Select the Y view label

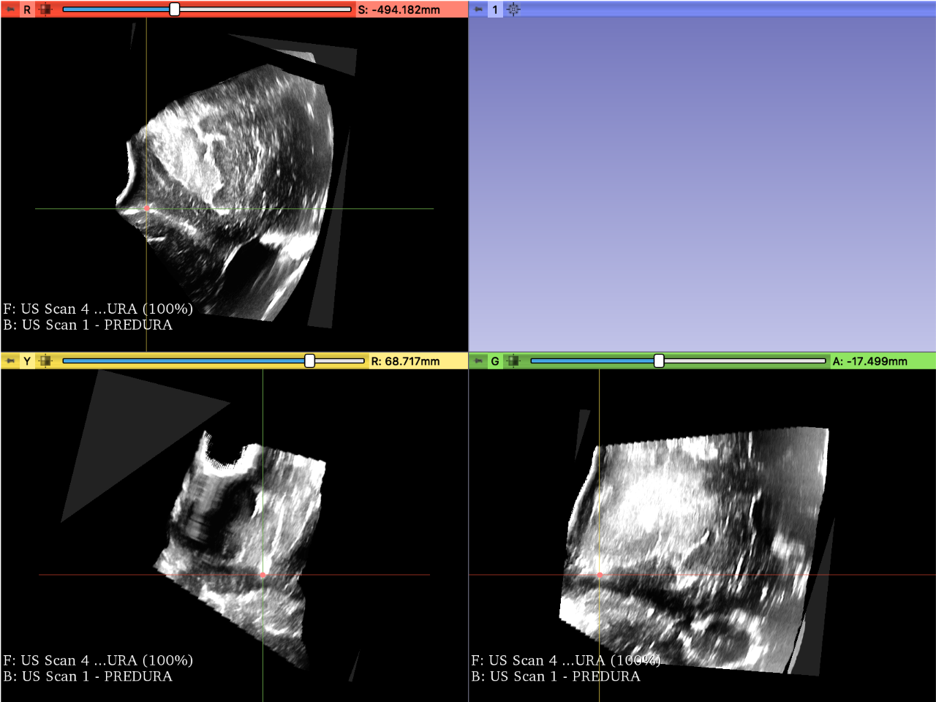(26, 361)
